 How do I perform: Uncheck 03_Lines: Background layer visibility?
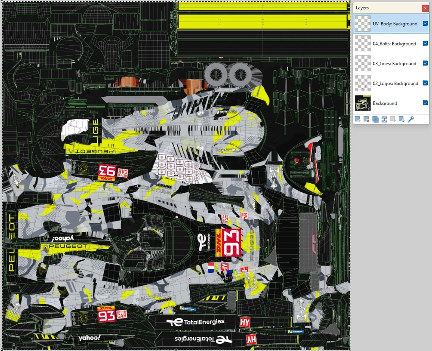pos(425,63)
